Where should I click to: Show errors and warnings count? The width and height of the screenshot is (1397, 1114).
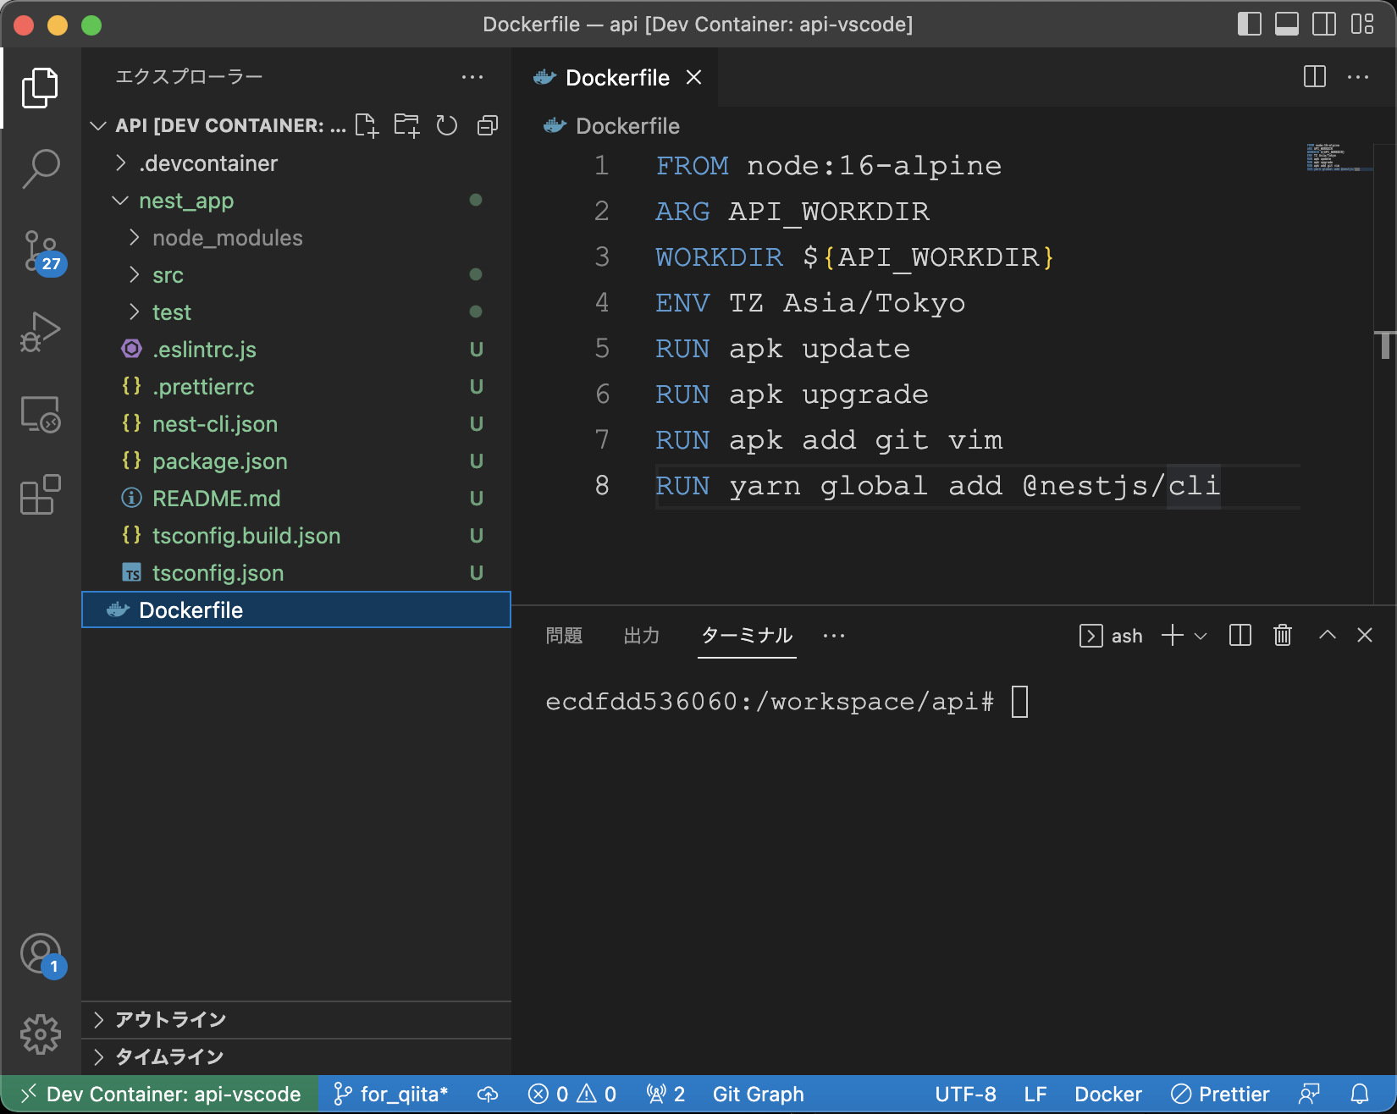click(x=572, y=1094)
